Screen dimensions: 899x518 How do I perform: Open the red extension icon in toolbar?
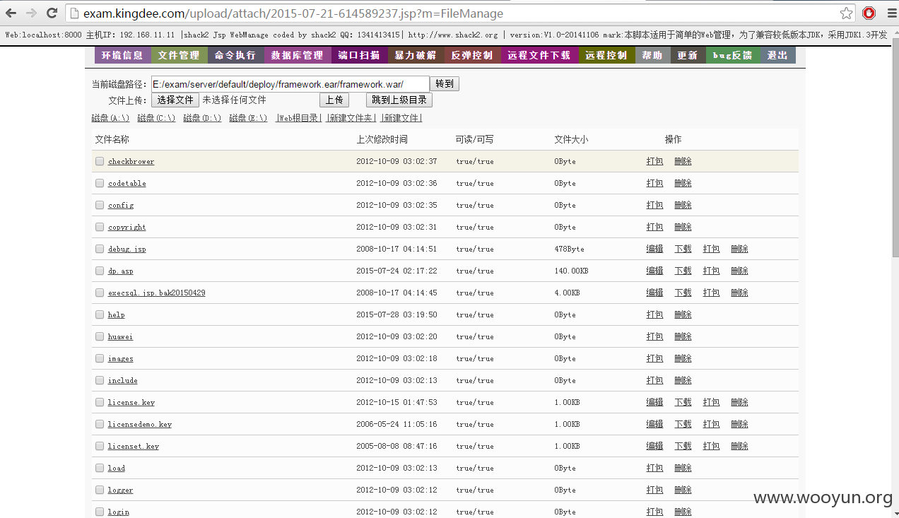tap(869, 13)
